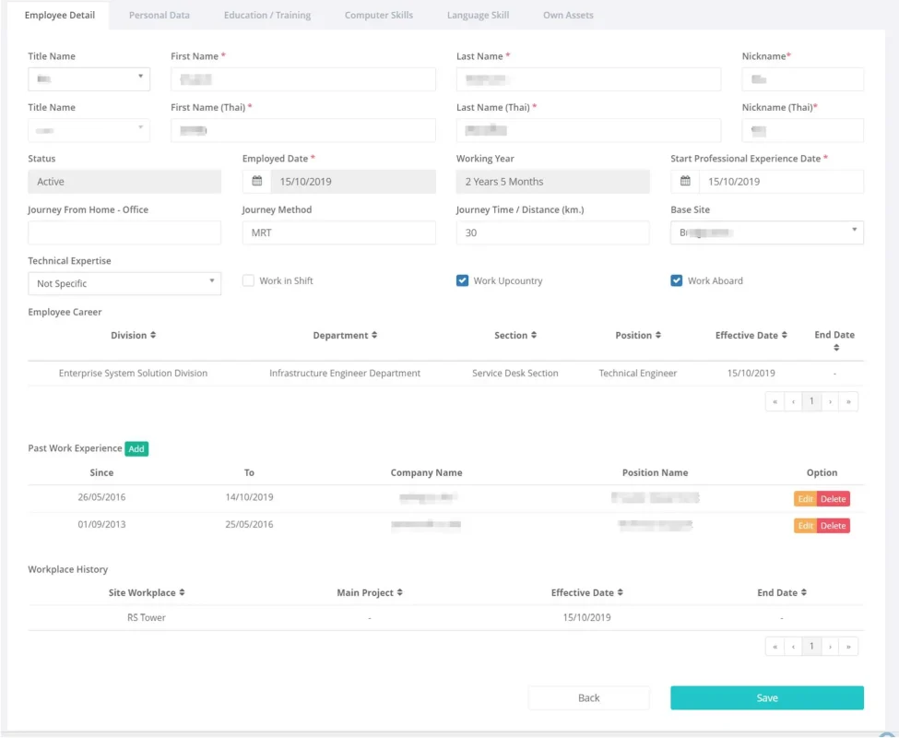This screenshot has height=738, width=899.
Task: Open the Technical Expertise dropdown
Action: point(124,283)
